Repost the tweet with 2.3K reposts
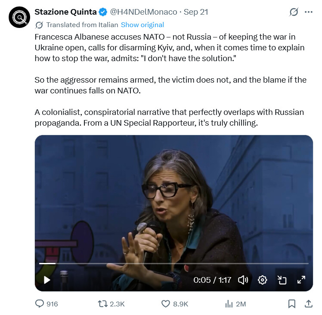The width and height of the screenshot is (322, 315). tap(111, 304)
